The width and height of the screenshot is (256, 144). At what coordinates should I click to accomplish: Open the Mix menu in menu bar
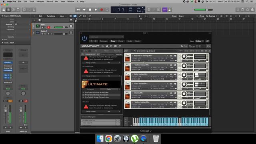click(x=57, y=2)
